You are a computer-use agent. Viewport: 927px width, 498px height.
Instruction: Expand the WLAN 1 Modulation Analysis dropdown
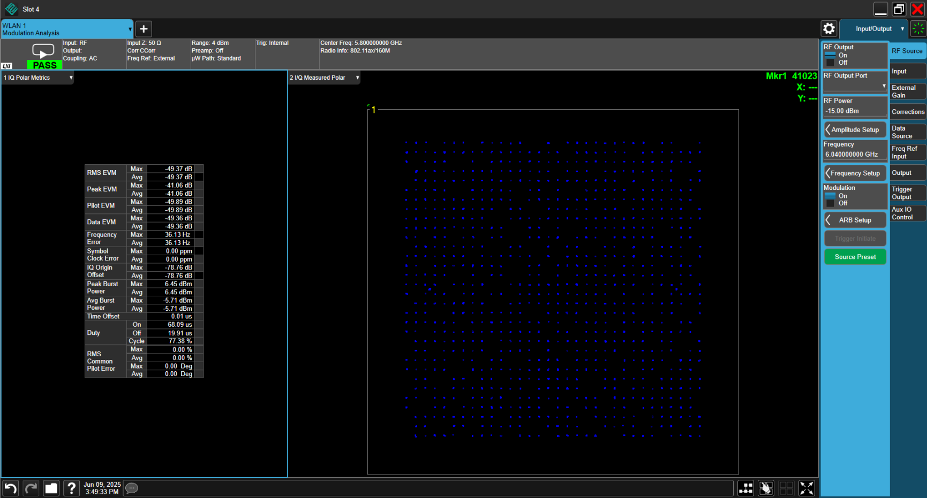pyautogui.click(x=130, y=29)
